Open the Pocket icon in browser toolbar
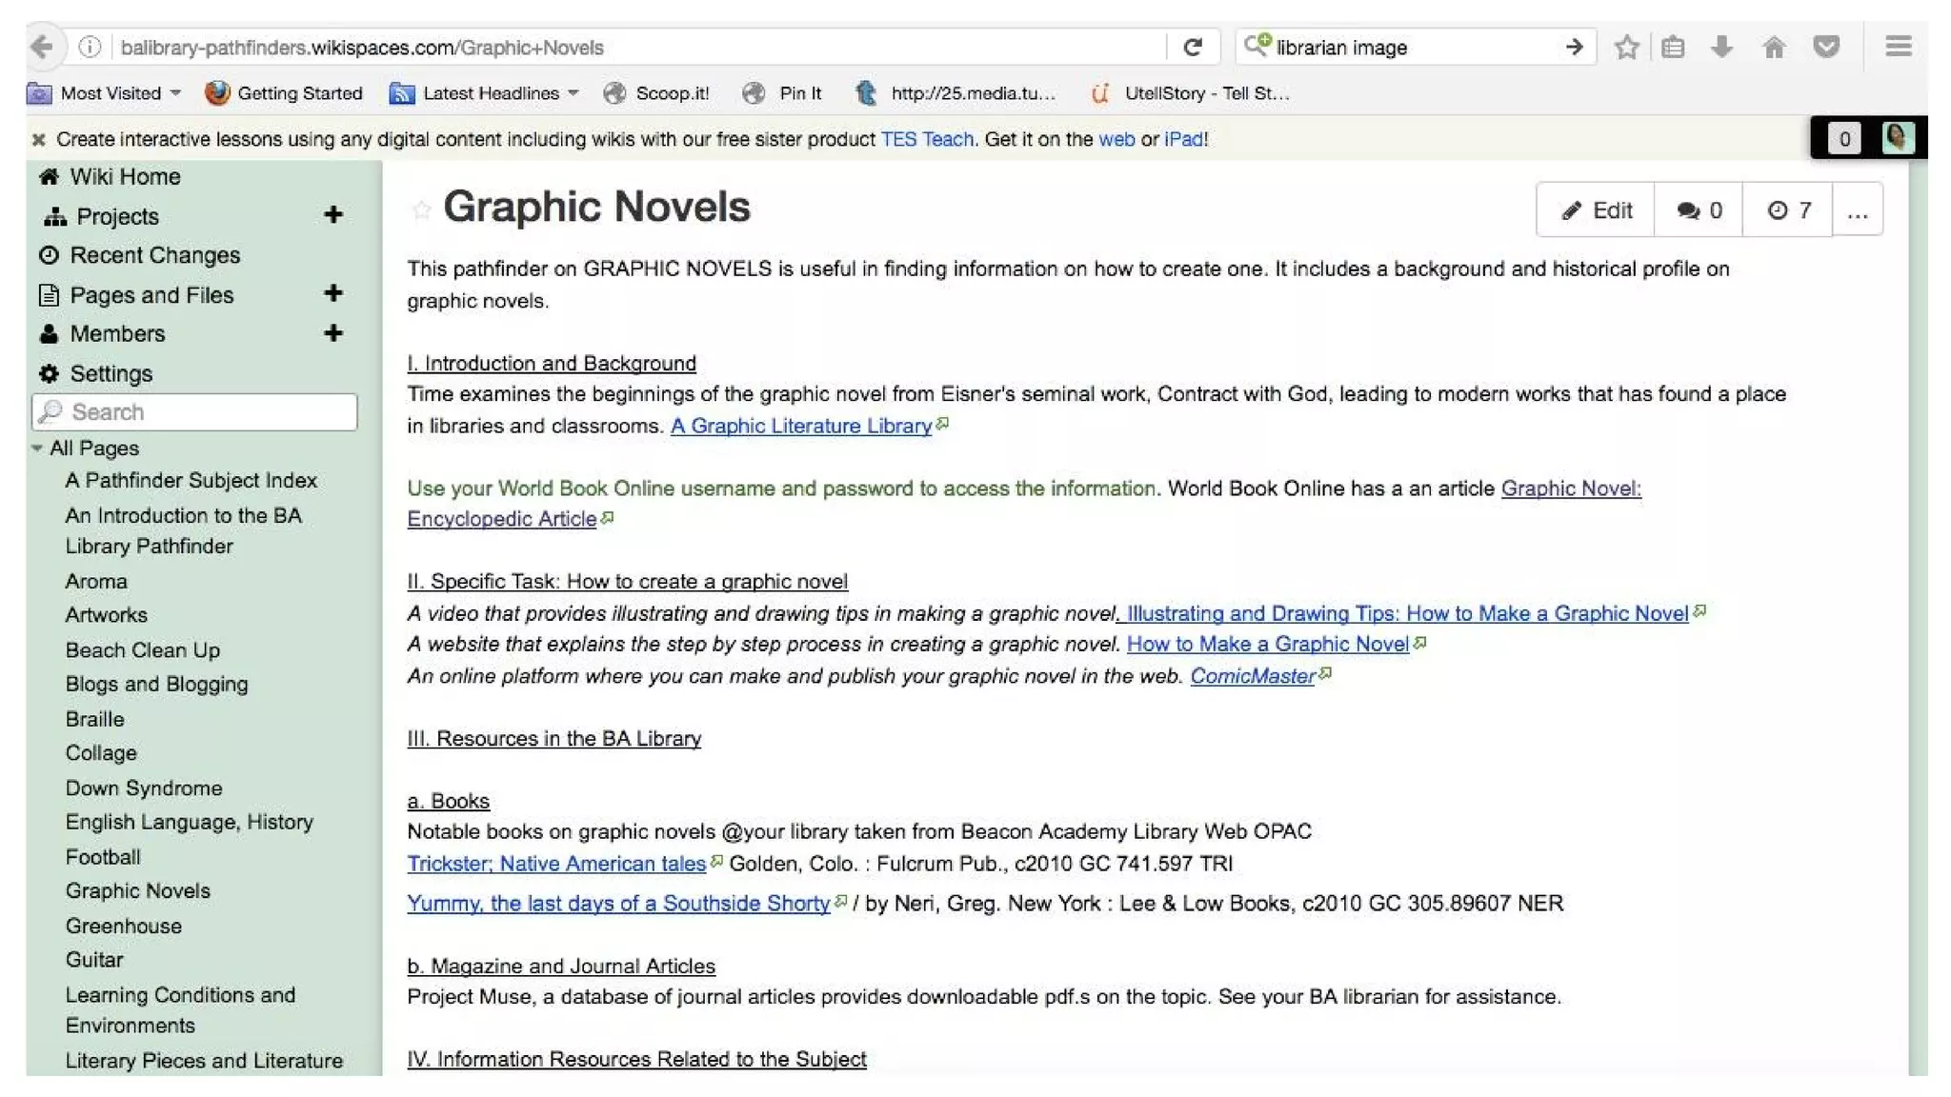 pyautogui.click(x=1825, y=47)
